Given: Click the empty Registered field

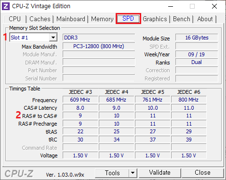Looking at the screenshot, I should coord(197,78).
